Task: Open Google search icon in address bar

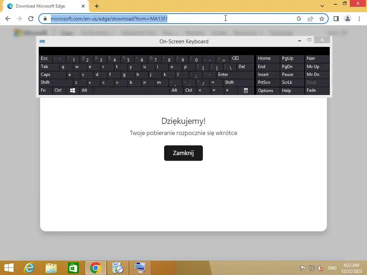Action: [x=299, y=19]
